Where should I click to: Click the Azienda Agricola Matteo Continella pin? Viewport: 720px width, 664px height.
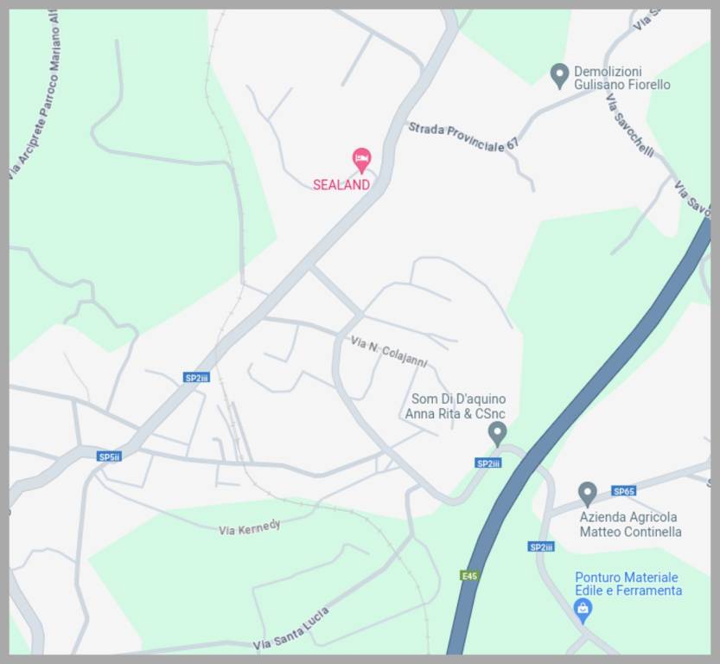click(x=587, y=494)
